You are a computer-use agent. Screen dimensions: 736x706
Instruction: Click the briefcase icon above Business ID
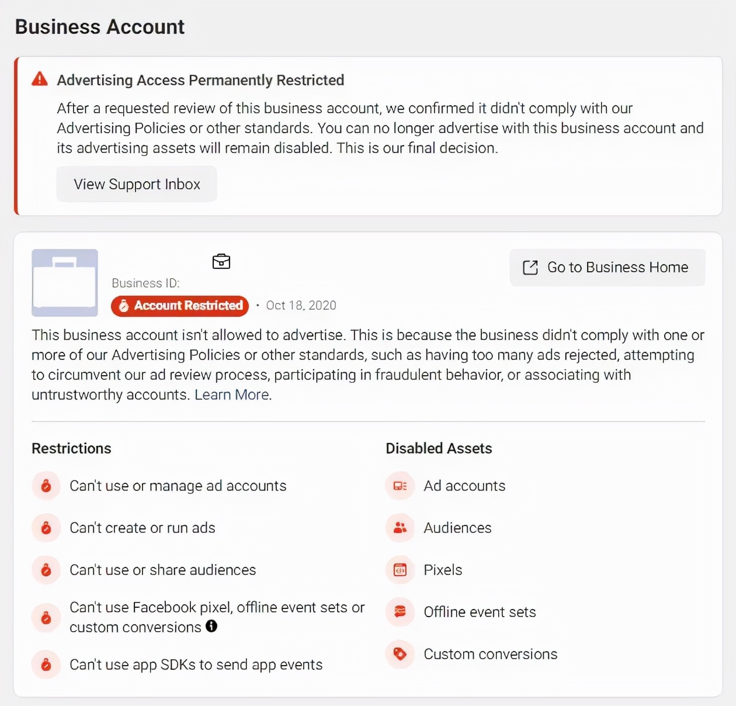[x=221, y=261]
